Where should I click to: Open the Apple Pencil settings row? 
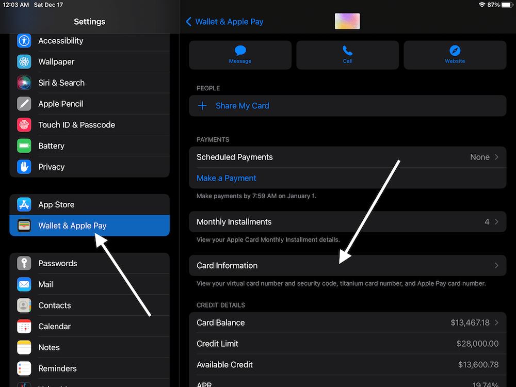[x=89, y=104]
